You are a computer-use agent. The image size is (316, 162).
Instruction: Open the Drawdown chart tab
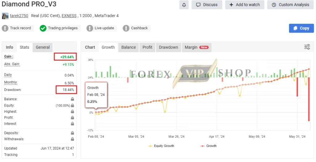click(x=168, y=47)
